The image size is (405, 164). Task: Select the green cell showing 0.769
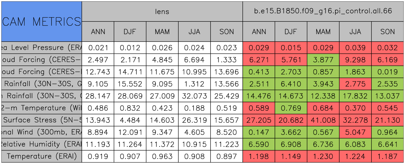[291, 108]
